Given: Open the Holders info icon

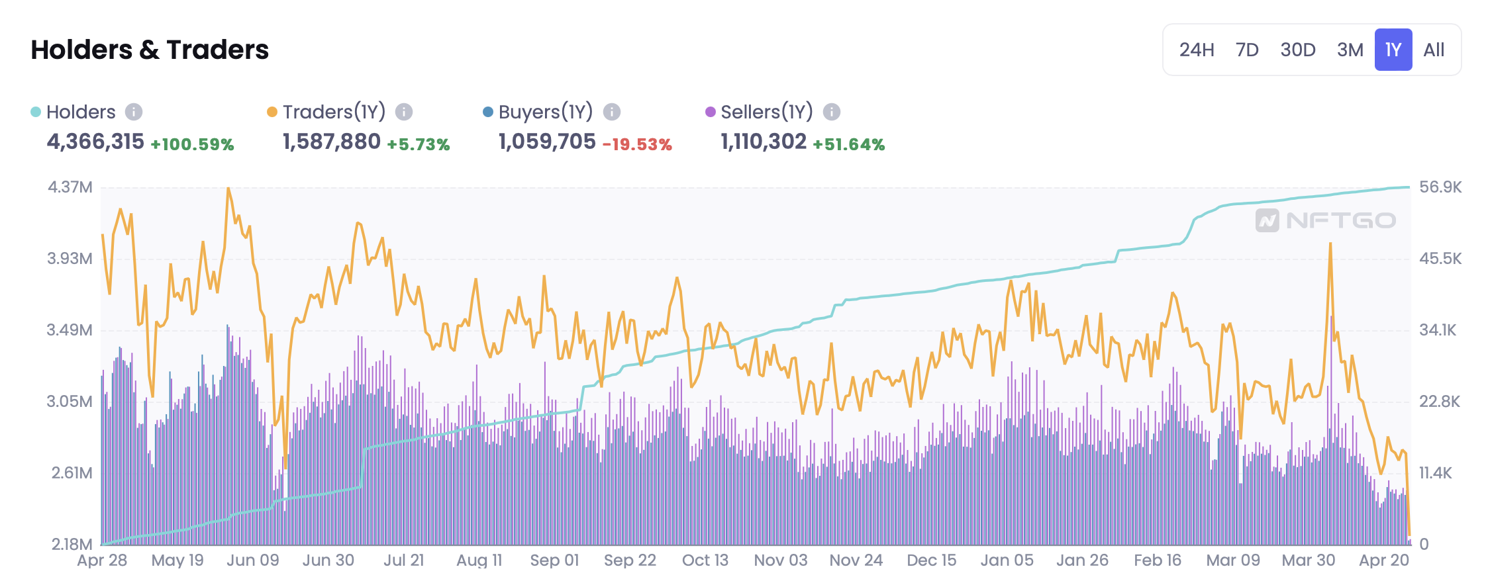Looking at the screenshot, I should (134, 112).
